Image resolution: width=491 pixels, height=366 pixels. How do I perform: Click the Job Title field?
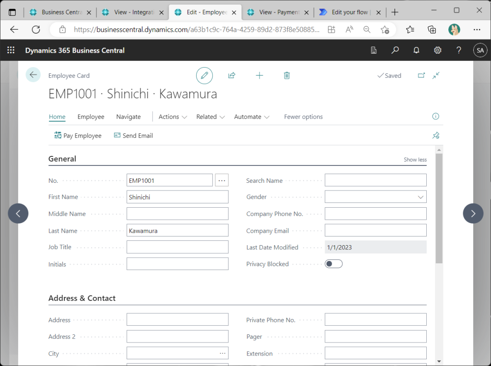point(177,247)
